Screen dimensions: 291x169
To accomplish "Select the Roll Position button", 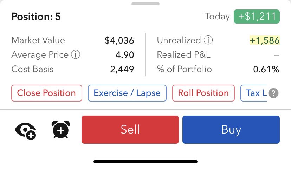I will (203, 93).
